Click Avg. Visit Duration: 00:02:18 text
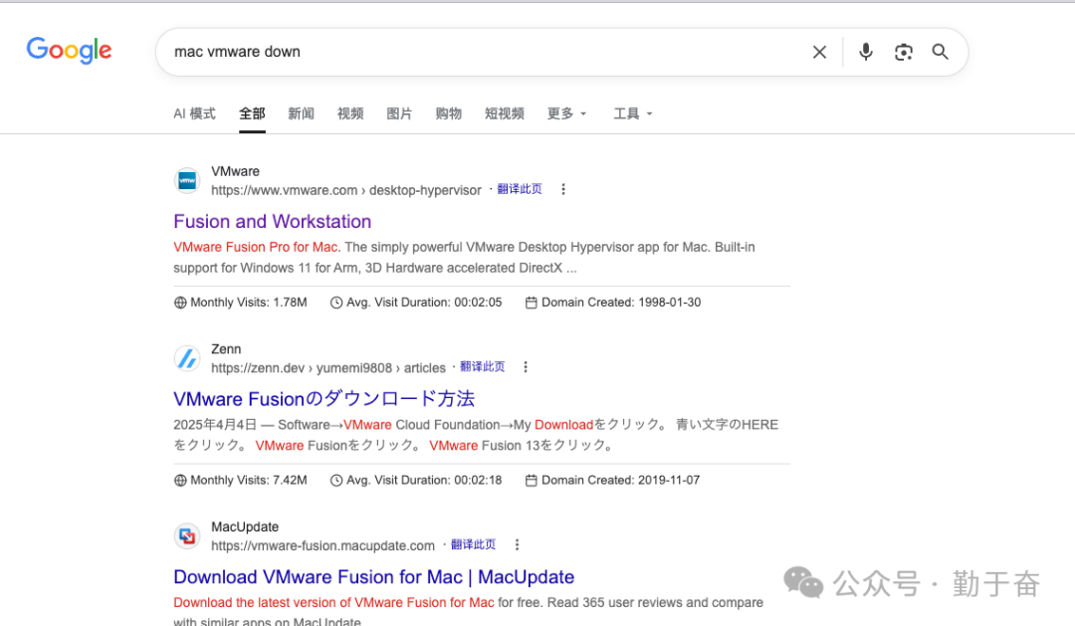 point(424,480)
